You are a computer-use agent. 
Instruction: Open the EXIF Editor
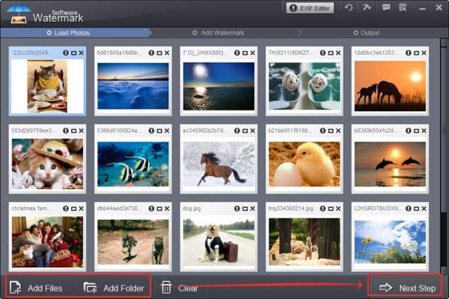click(x=310, y=7)
